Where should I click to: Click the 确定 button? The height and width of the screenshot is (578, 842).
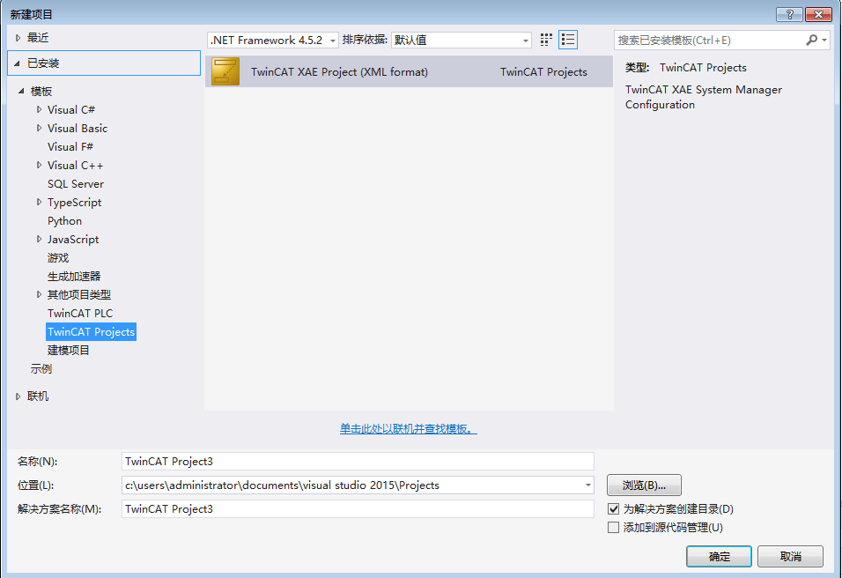[x=719, y=557]
